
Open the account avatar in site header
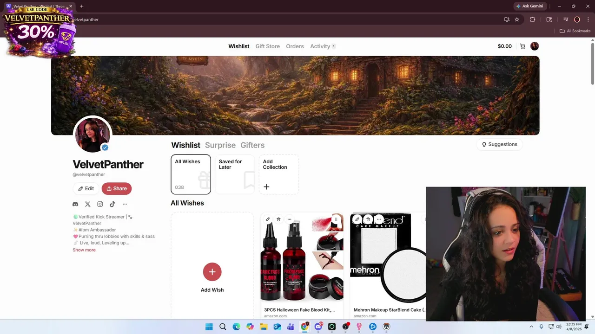coord(535,46)
